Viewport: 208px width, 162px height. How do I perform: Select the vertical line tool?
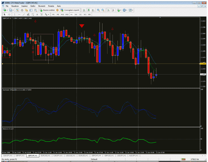point(15,14)
